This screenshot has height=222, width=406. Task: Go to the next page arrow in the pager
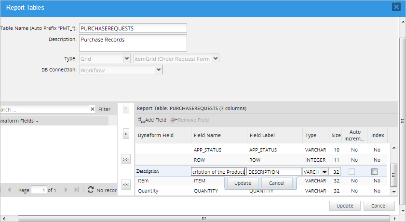click(x=66, y=191)
